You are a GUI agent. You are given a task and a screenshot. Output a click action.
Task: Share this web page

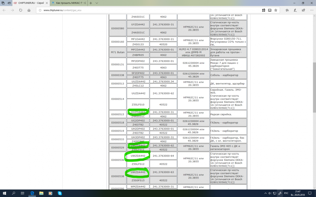(x=304, y=10)
